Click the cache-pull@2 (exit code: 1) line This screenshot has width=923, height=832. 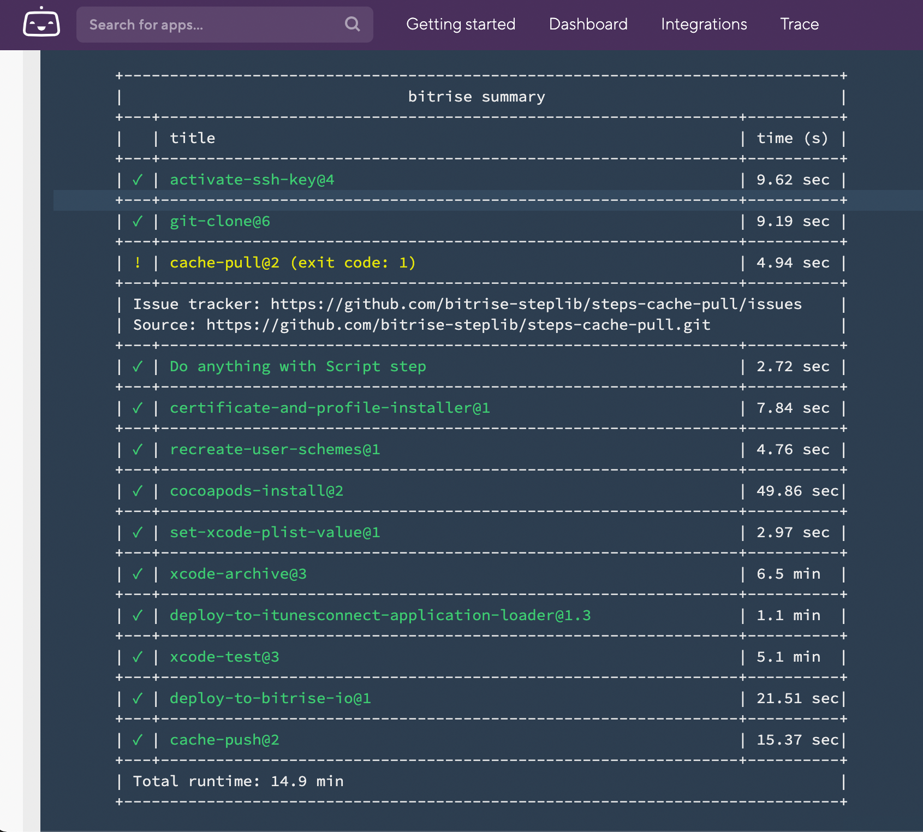click(x=293, y=263)
